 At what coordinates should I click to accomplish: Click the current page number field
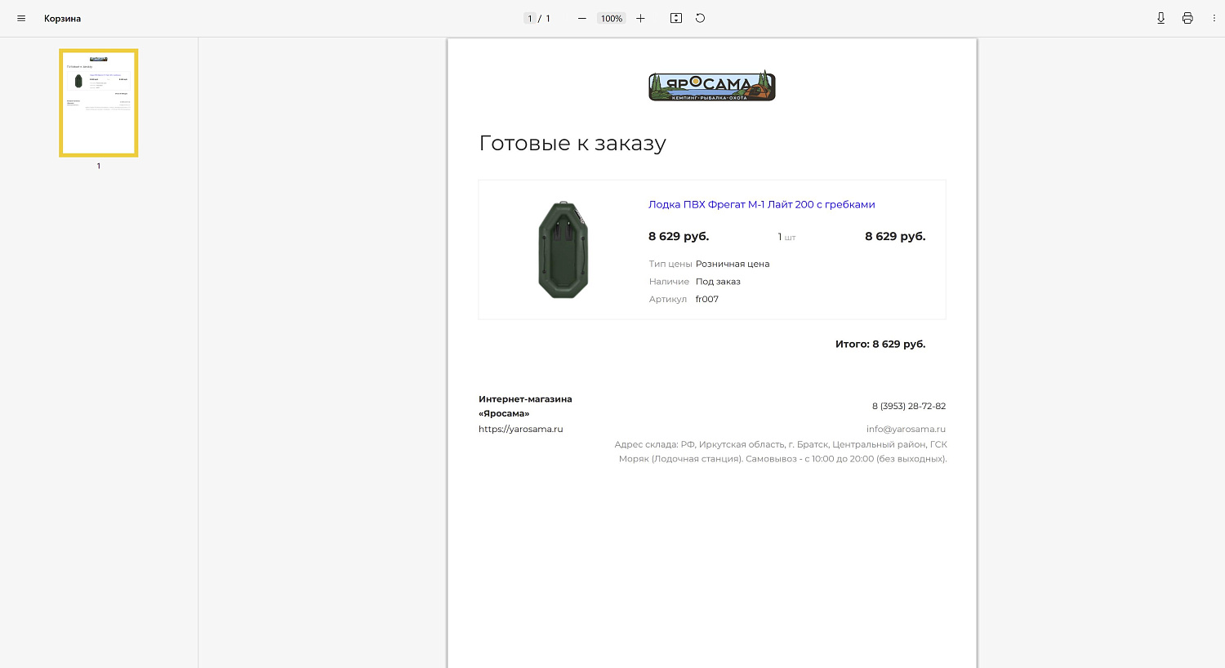coord(530,18)
